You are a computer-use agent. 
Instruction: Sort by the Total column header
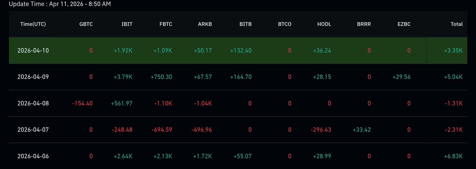click(457, 24)
